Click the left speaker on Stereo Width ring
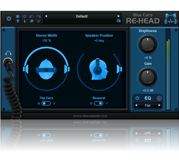Viewport: 179px width, 162px height. click(26, 69)
